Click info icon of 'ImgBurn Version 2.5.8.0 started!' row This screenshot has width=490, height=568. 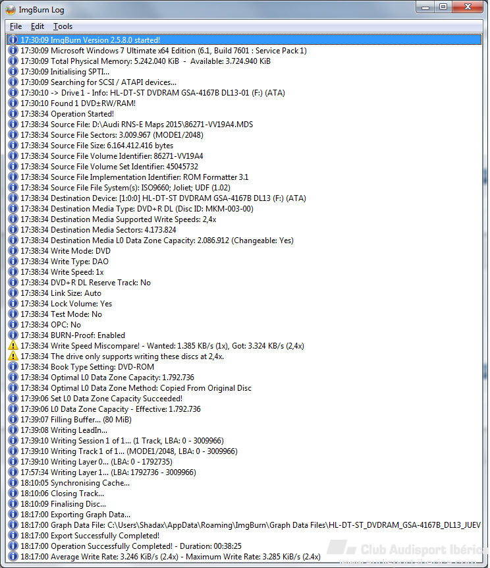[13, 40]
